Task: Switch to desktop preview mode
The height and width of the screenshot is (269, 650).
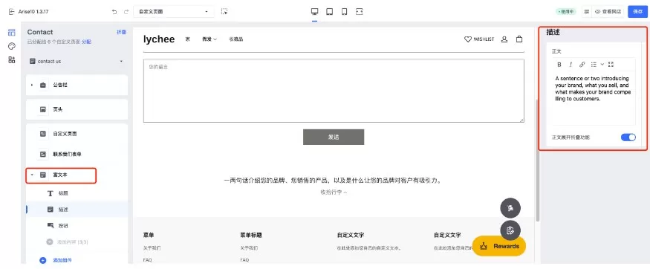Action: 315,12
